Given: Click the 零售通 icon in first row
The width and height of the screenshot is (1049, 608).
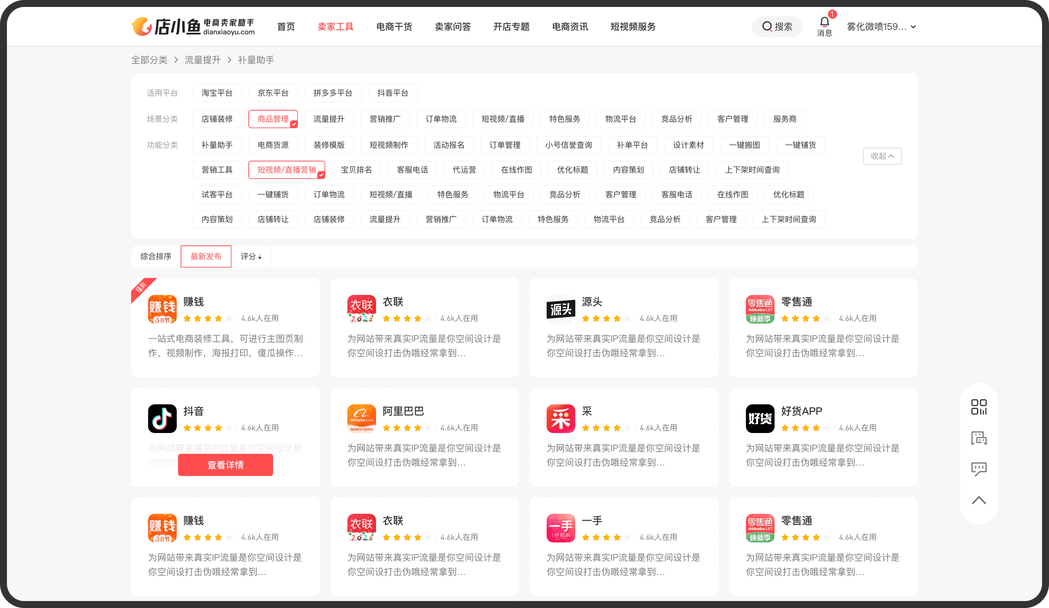Looking at the screenshot, I should 760,309.
